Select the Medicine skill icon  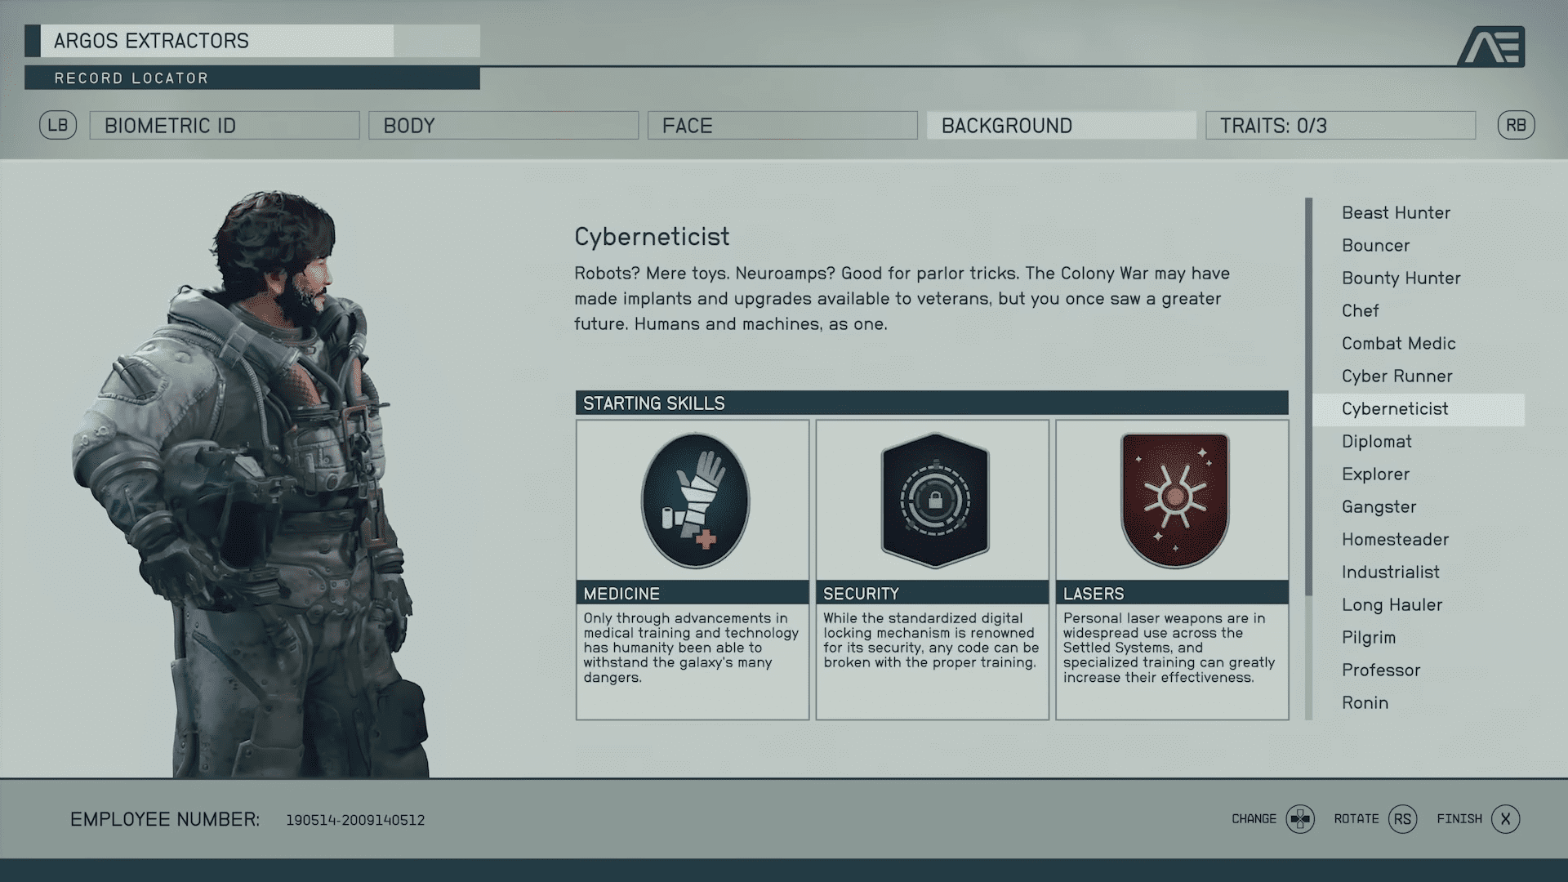coord(693,499)
